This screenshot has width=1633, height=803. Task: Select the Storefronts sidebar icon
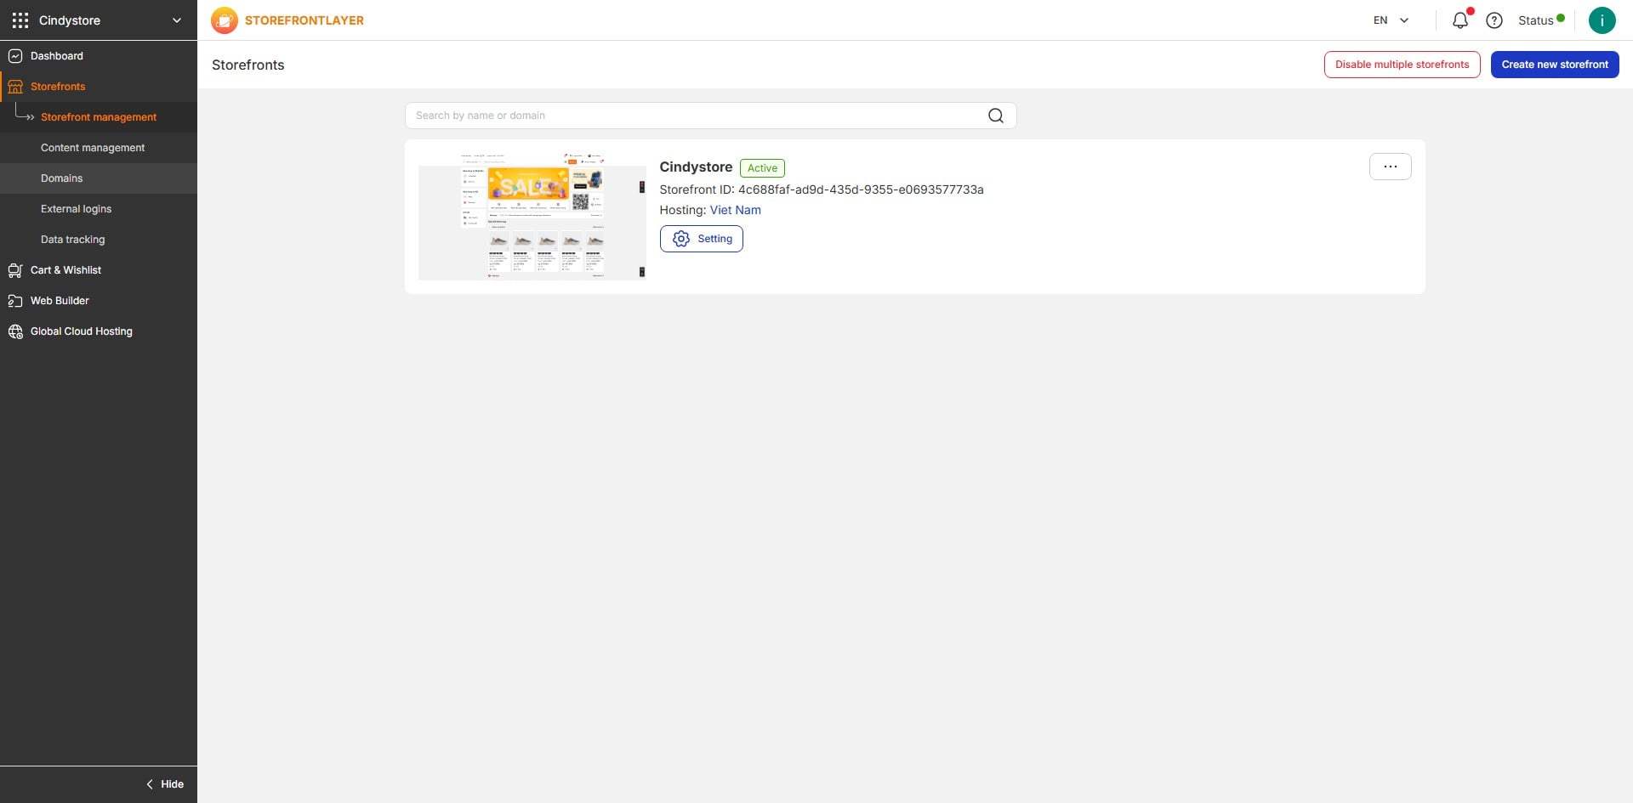pos(15,86)
